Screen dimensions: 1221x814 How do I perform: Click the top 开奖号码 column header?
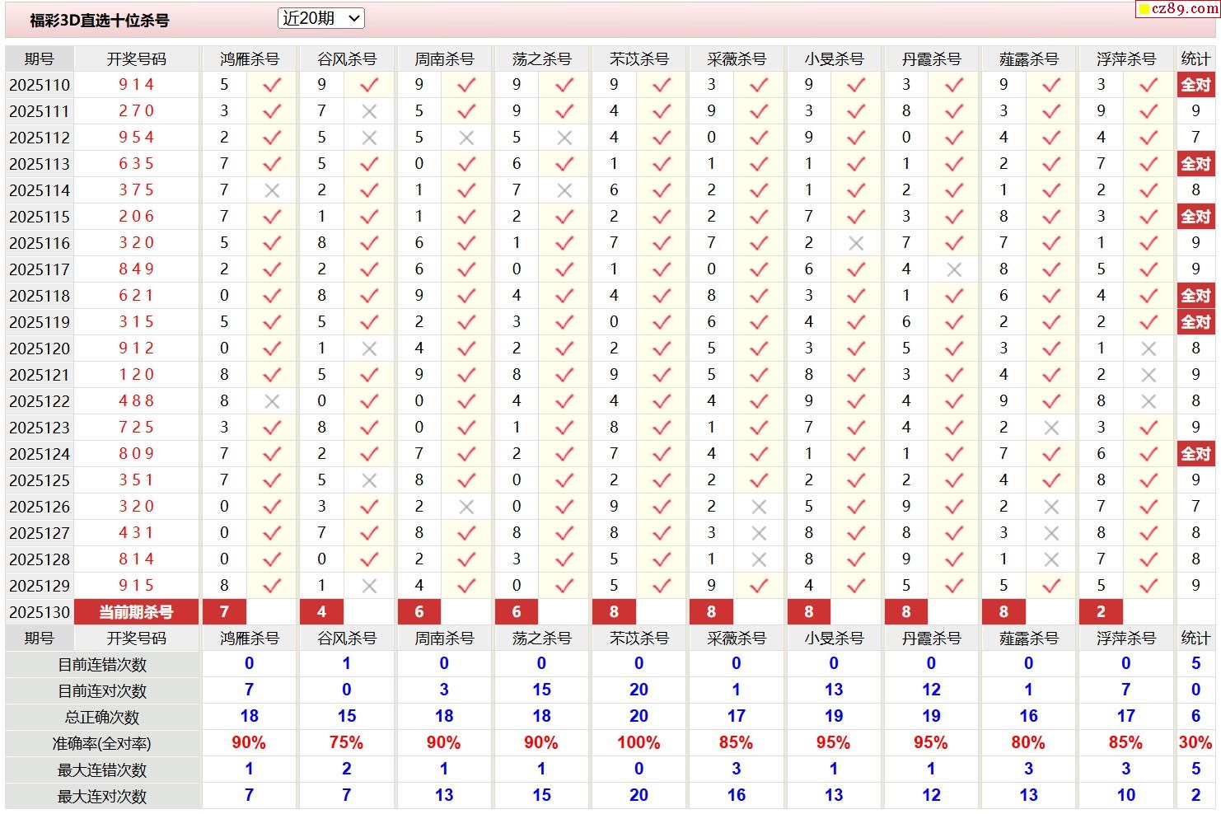[x=137, y=59]
